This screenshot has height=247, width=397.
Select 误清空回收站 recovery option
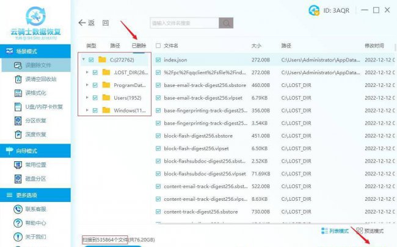(x=35, y=79)
